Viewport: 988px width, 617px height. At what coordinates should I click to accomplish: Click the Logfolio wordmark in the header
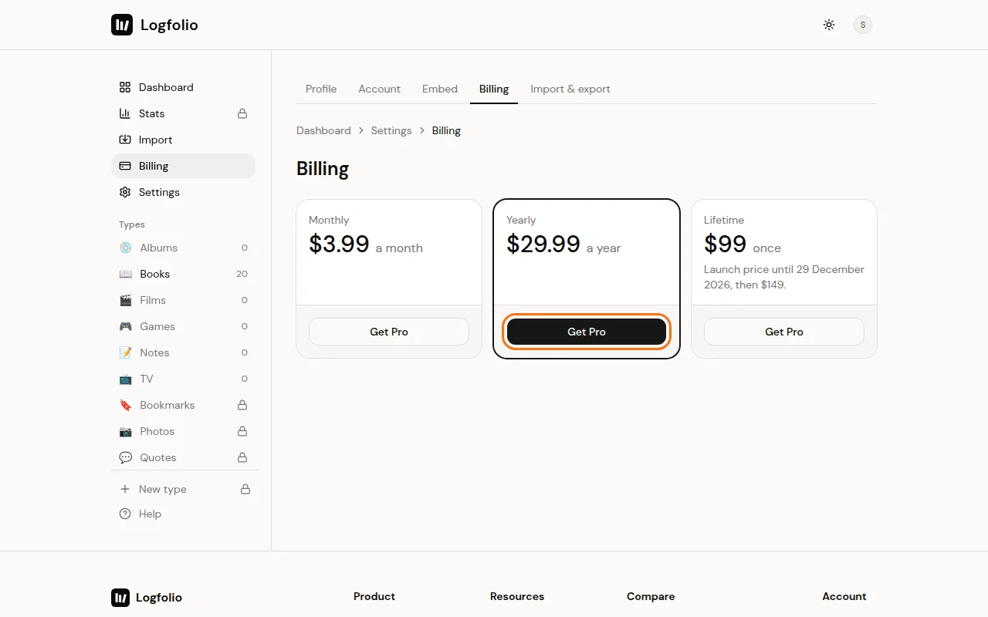169,25
